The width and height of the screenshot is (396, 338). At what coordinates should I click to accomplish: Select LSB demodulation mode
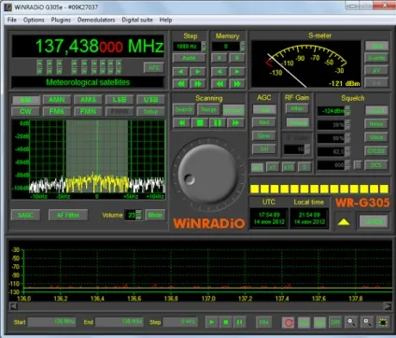[x=120, y=100]
